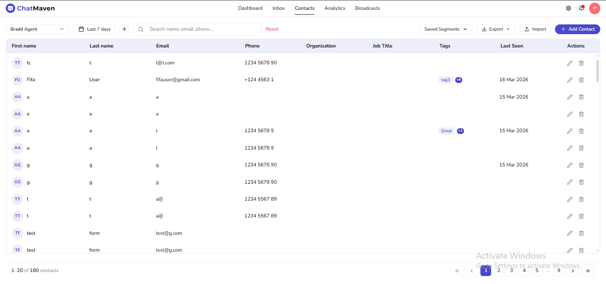
Task: Open the Saved Segments dropdown
Action: pyautogui.click(x=446, y=29)
